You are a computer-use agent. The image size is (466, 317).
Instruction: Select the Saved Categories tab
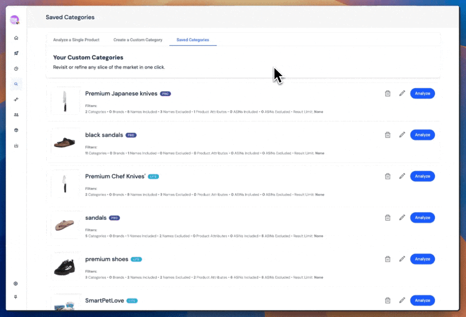(193, 40)
